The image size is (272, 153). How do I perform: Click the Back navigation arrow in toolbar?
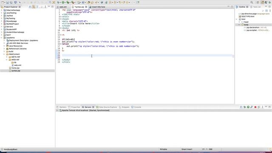(127, 3)
